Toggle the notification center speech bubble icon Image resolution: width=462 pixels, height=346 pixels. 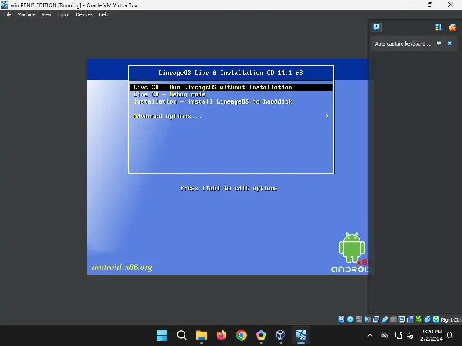(376, 27)
